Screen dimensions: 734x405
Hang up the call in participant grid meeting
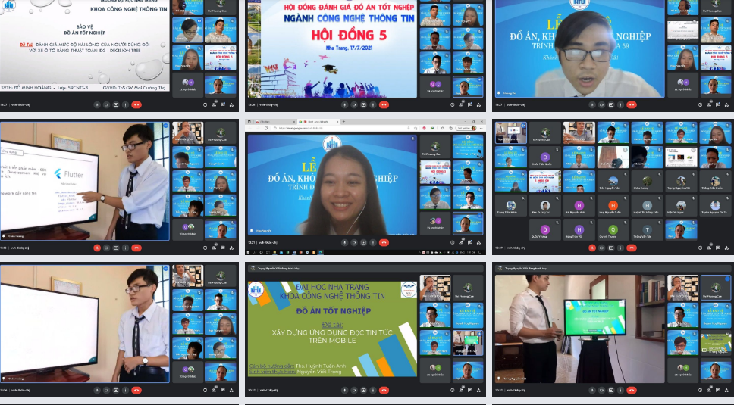point(632,248)
